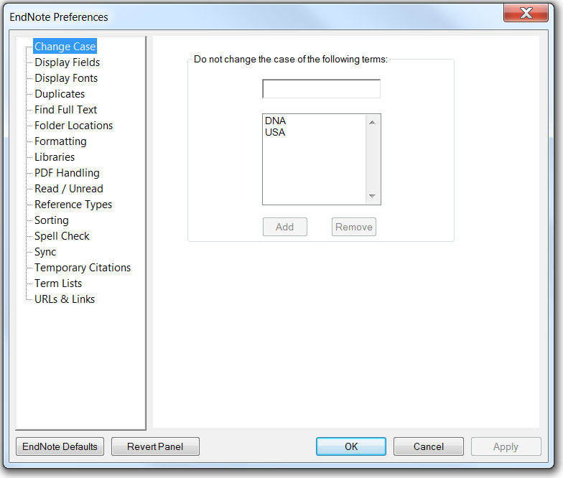563x478 pixels.
Task: Switch to the Sync preferences
Action: tap(45, 252)
